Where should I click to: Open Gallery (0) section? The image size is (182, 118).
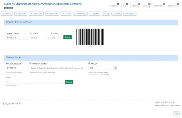tap(130, 14)
